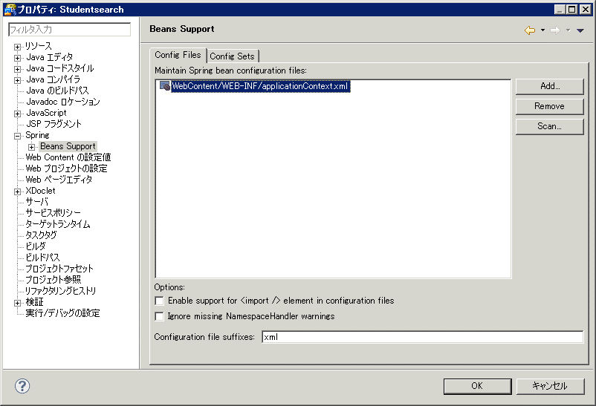596x406 pixels.
Task: Select Beans Support tree item
Action: coord(68,146)
